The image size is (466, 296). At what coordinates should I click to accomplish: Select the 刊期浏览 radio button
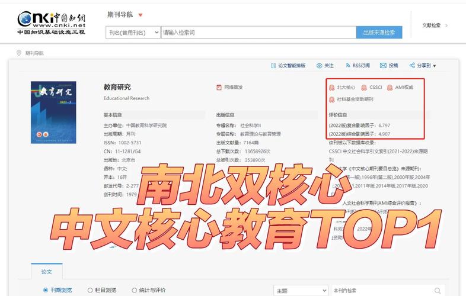(x=46, y=290)
